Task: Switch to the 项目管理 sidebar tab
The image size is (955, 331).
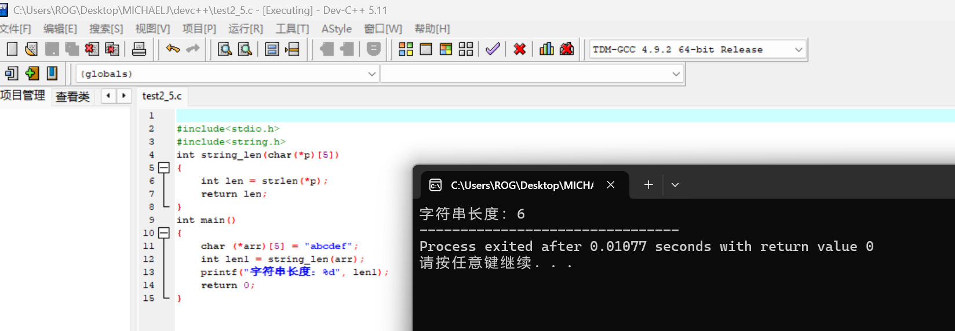Action: click(x=23, y=96)
